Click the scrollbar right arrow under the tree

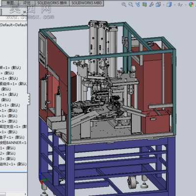[25, 194]
